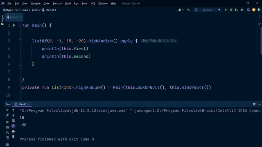Open the MainKt run configuration dropdown
The height and width of the screenshot is (147, 262).
pyautogui.click(x=208, y=10)
